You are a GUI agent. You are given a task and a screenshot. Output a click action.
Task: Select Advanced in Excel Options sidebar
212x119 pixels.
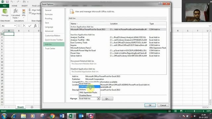(x=54, y=31)
